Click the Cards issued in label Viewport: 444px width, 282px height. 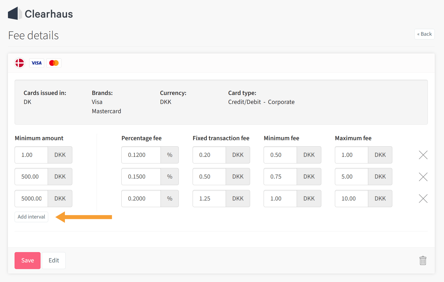(x=45, y=93)
